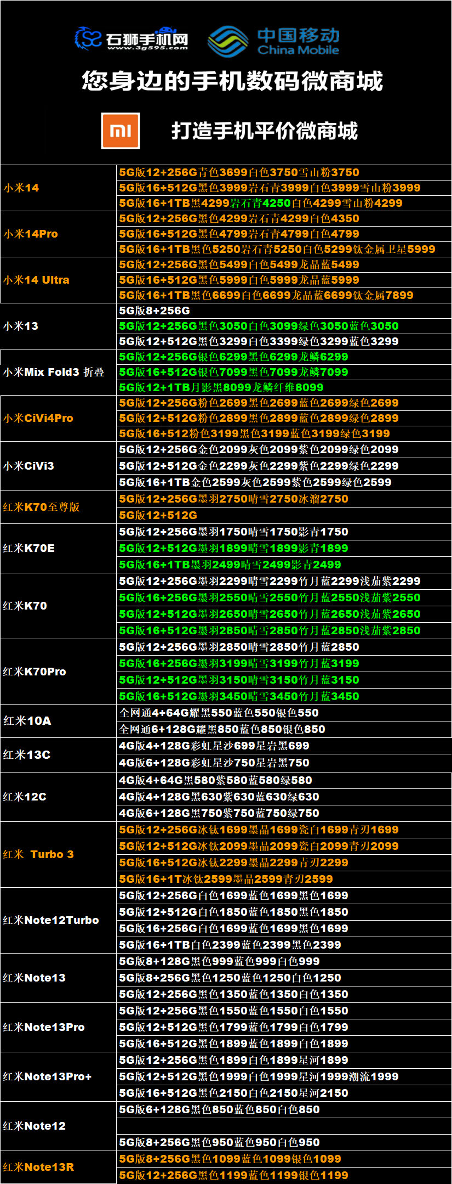
Task: Click the 石狮手机网 logo
Action: [x=131, y=39]
